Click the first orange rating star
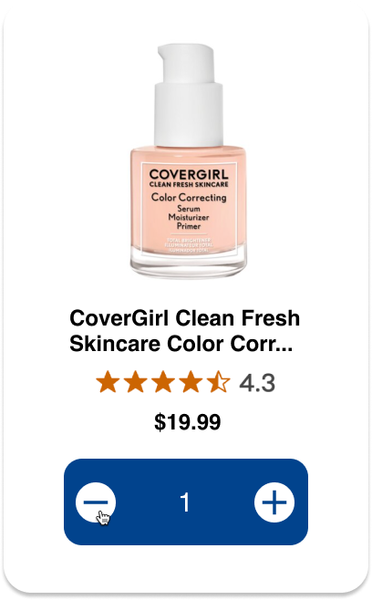The width and height of the screenshot is (372, 600). tap(108, 381)
